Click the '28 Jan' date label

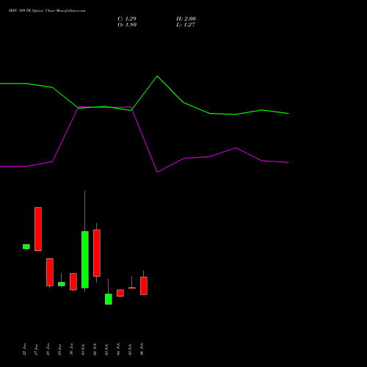tap(48, 349)
